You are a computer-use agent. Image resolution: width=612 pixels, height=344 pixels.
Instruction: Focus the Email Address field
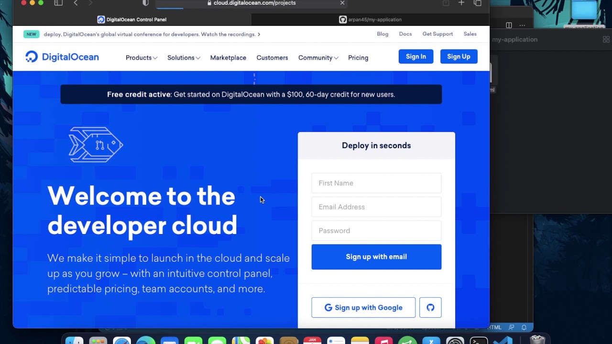pos(376,207)
